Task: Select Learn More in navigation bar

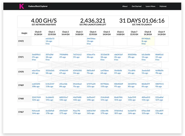Action: click(150, 6)
